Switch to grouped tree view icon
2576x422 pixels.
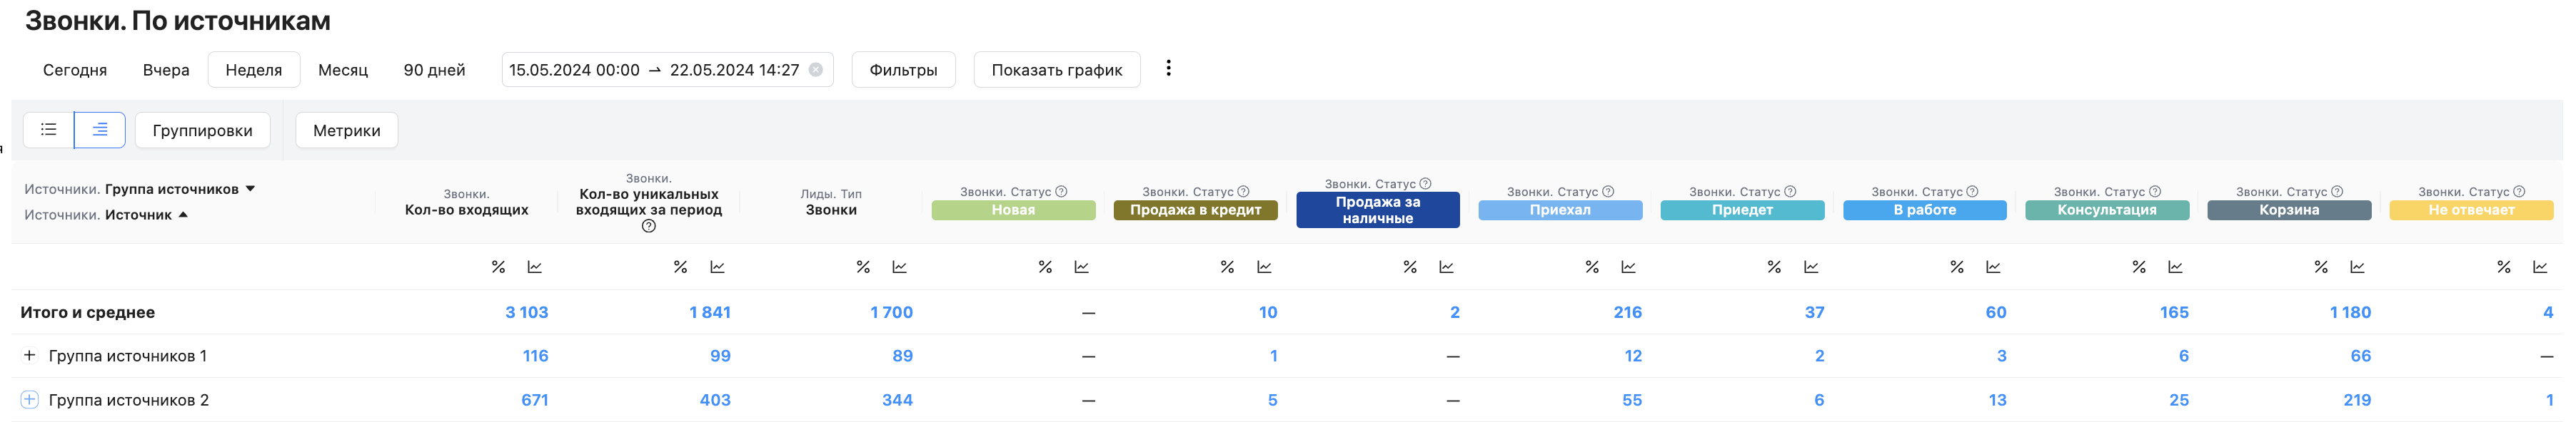coord(100,130)
